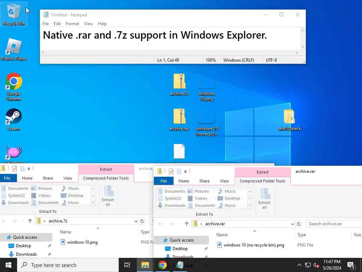The image size is (362, 272).
Task: Select the archive.7z file on the desktop
Action: coord(179,84)
